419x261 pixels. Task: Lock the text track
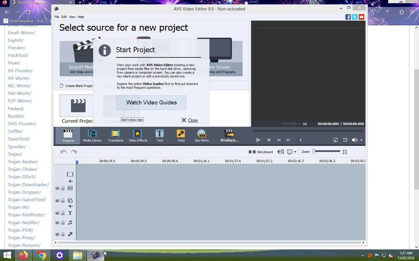[x=63, y=213]
